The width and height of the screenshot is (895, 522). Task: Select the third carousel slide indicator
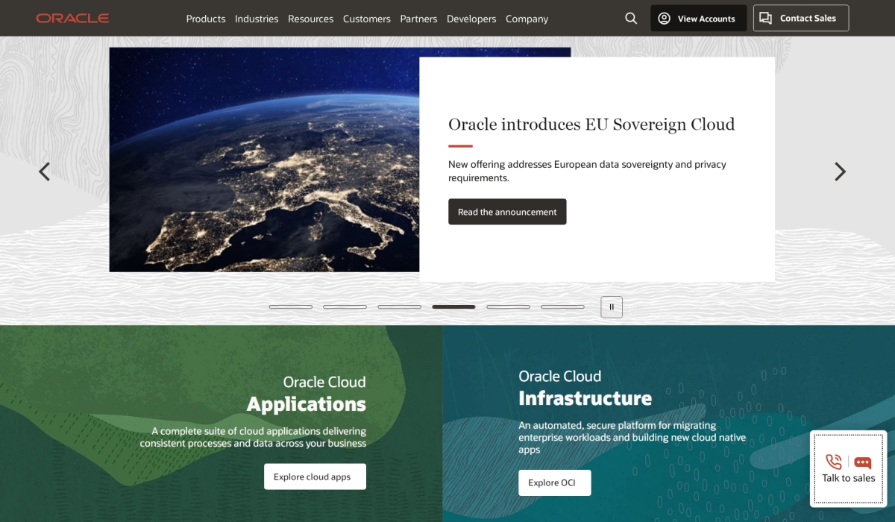point(399,307)
